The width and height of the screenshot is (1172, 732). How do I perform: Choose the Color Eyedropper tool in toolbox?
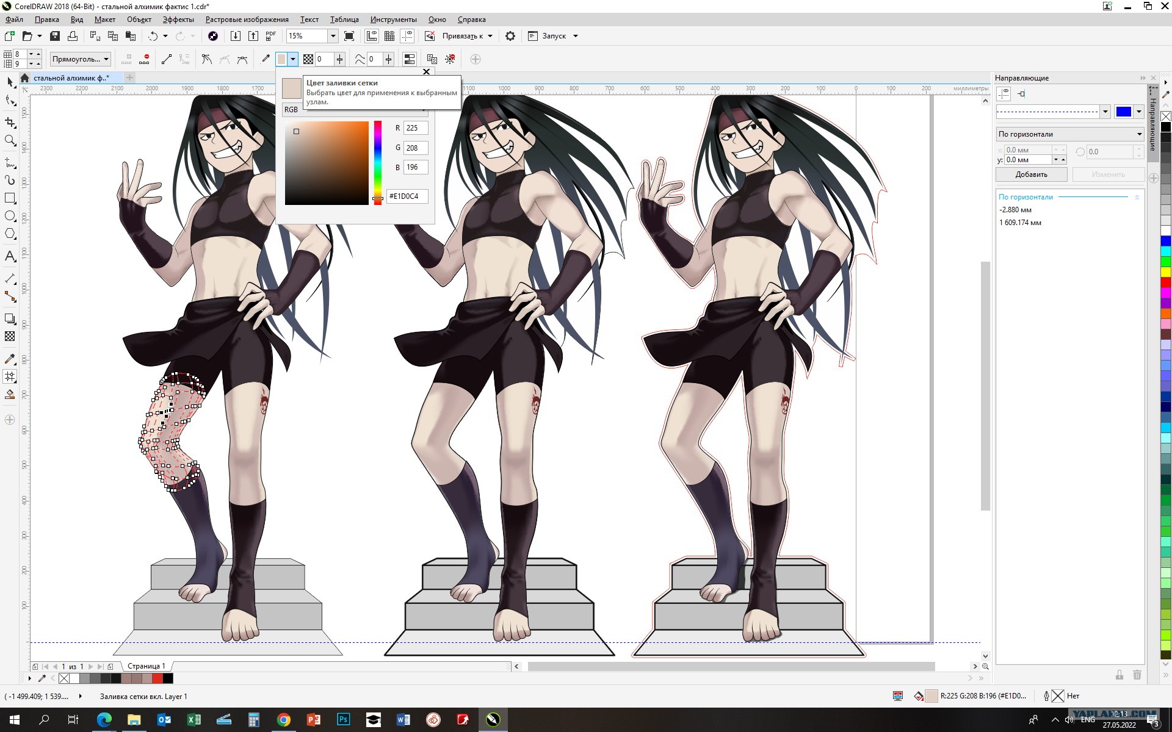tap(10, 359)
